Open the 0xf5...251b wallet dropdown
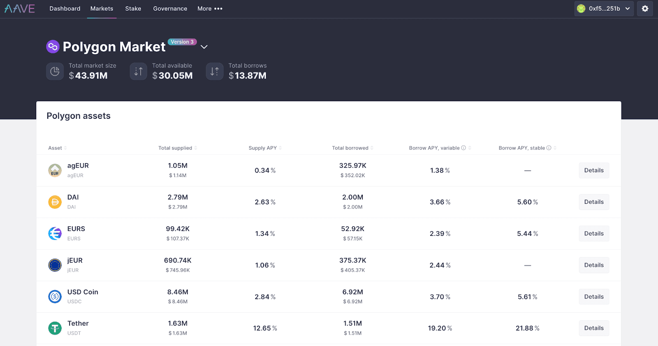Image resolution: width=658 pixels, height=346 pixels. (x=604, y=9)
